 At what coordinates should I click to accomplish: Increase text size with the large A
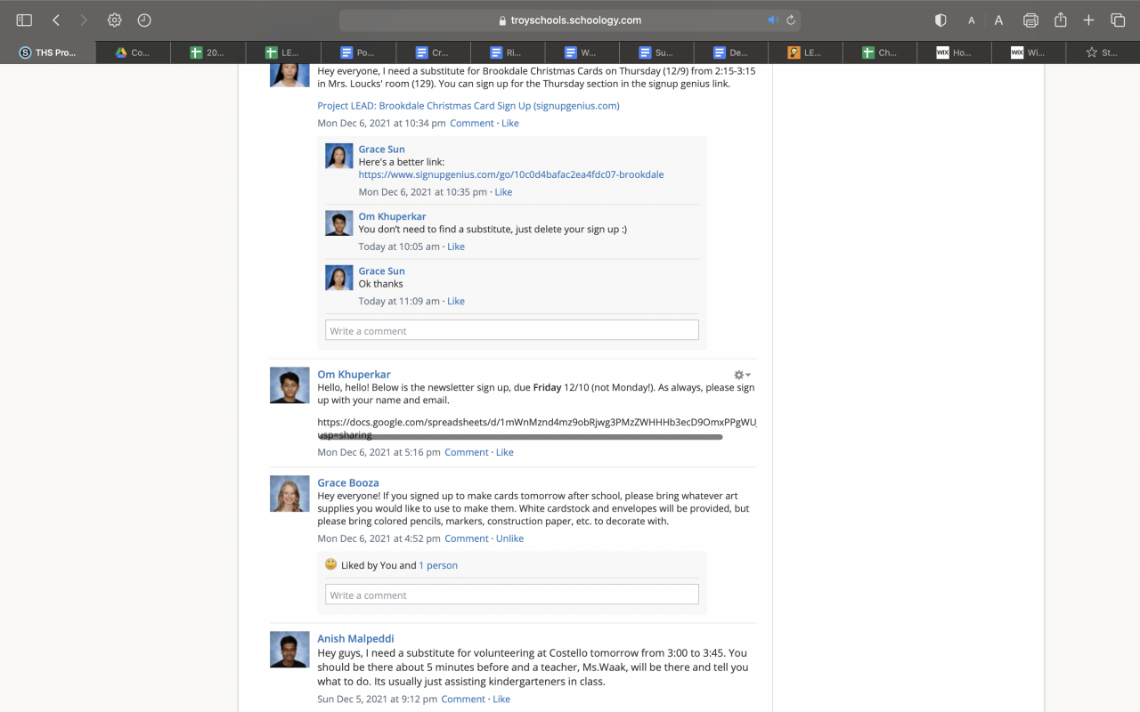[999, 20]
